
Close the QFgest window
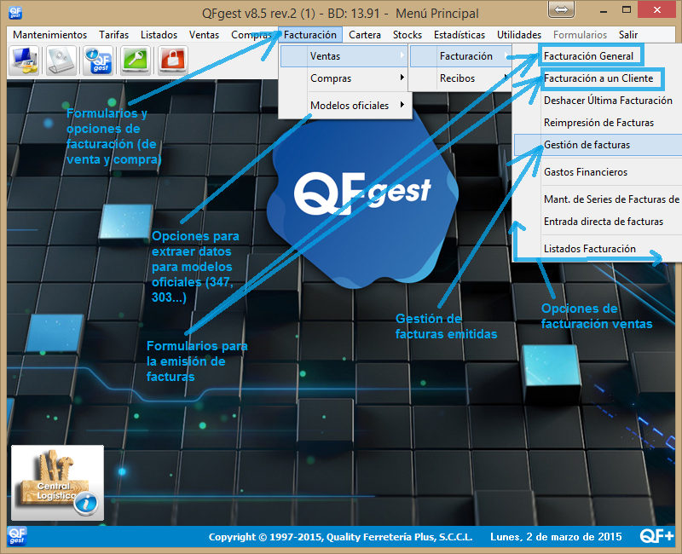656,9
